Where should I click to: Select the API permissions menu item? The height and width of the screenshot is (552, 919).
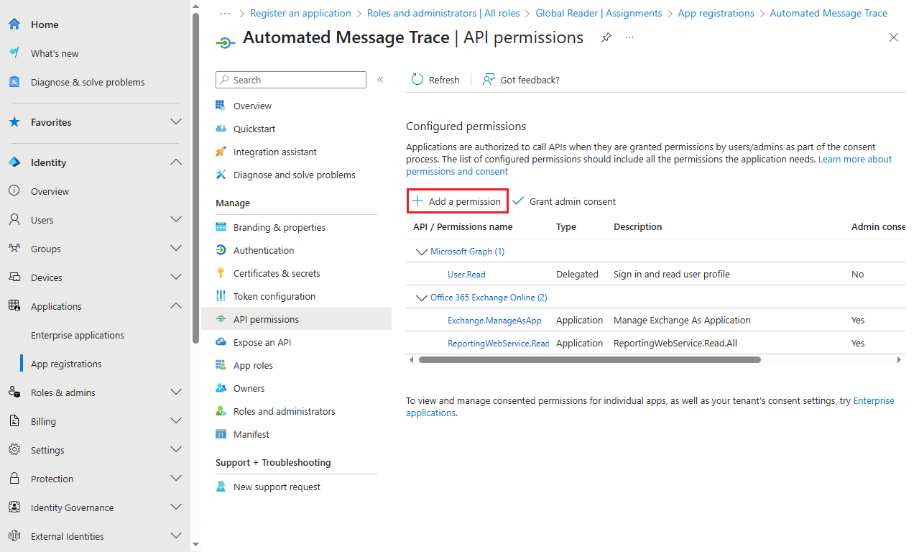pyautogui.click(x=296, y=319)
